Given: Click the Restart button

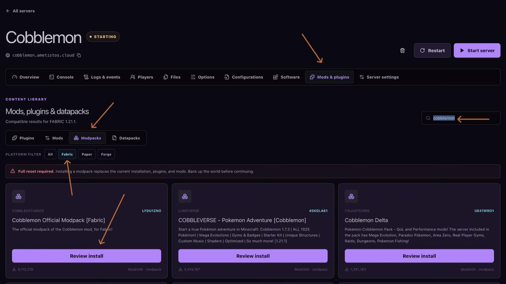Looking at the screenshot, I should point(432,51).
